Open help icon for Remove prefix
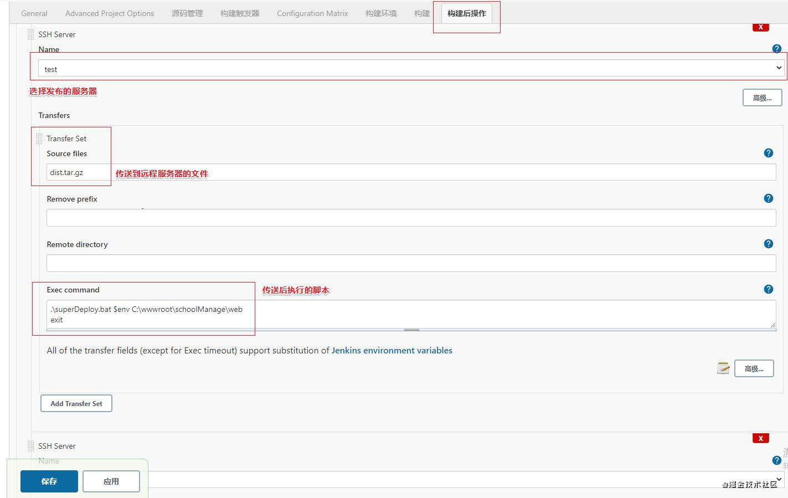This screenshot has height=498, width=788. pyautogui.click(x=768, y=198)
